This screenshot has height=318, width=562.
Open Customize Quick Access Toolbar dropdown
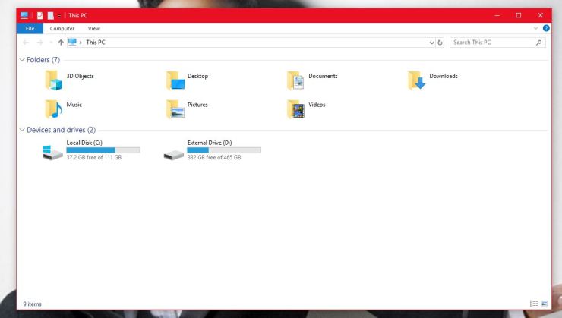(x=59, y=16)
